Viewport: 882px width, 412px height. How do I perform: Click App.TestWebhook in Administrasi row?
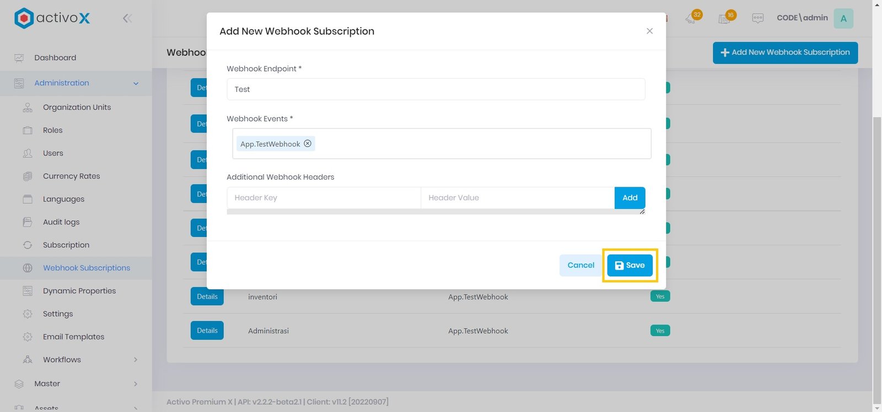(478, 331)
